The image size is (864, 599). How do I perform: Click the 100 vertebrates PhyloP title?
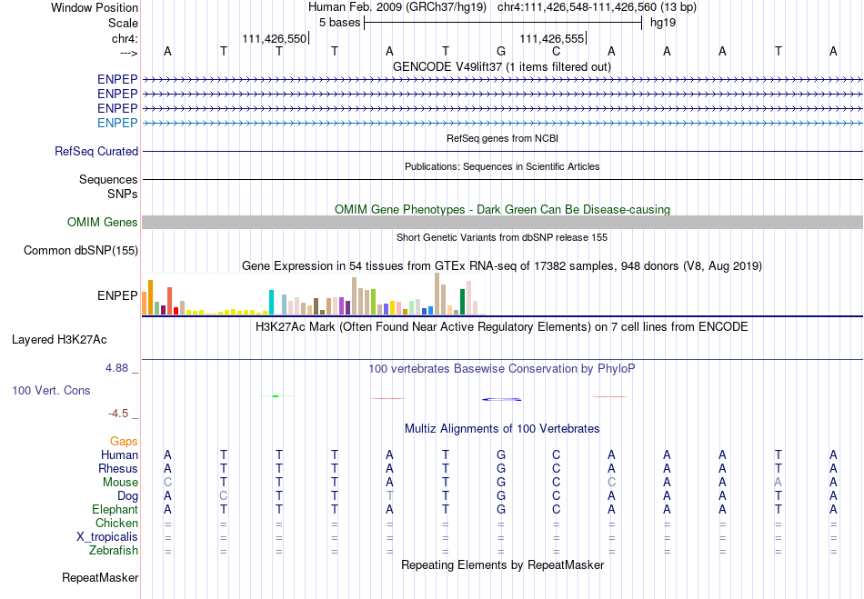[x=502, y=369]
